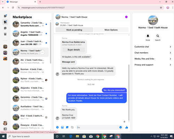
Task: Open the blue plus more-actions icon
Action: (57, 127)
